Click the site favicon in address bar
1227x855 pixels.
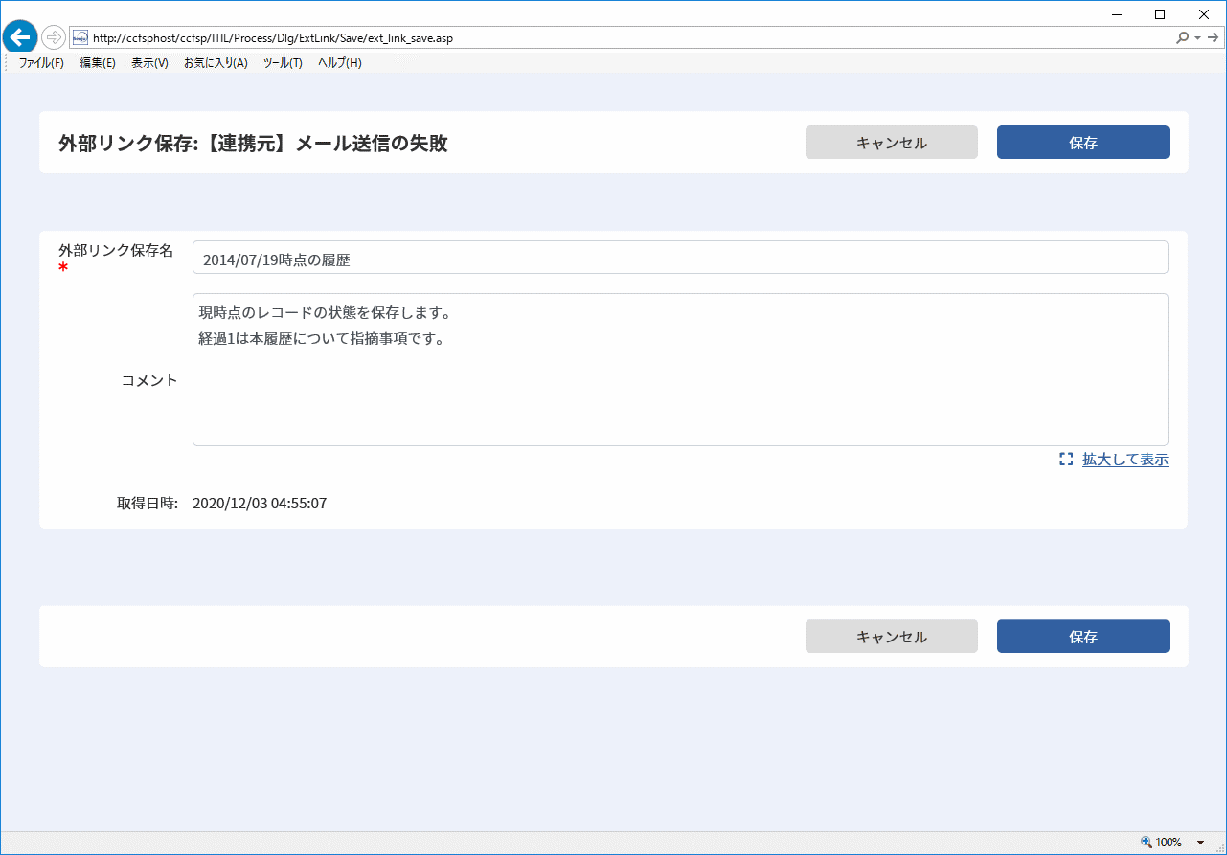pos(80,37)
